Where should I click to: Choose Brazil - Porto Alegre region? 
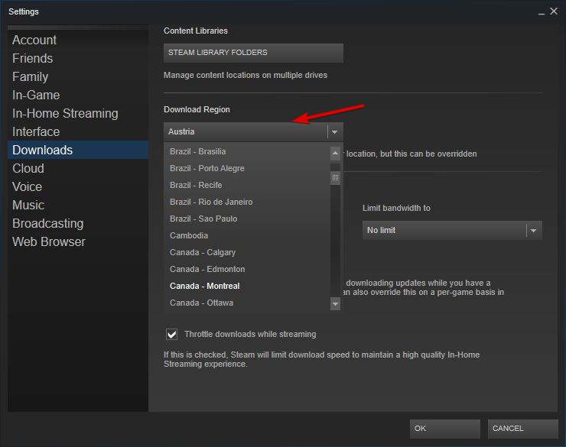[x=247, y=168]
